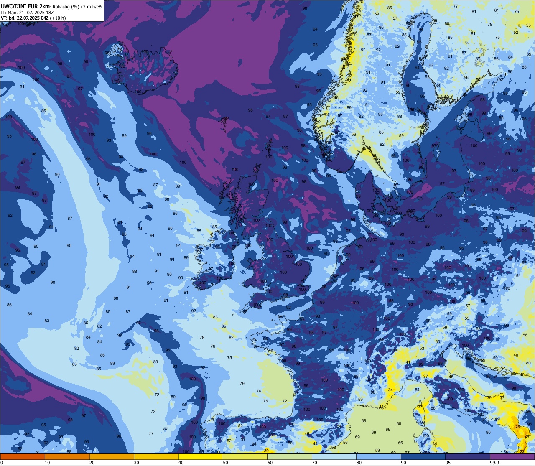Click the light blue 80–90 legend swatch
This screenshot has height=466, width=535.
[379, 456]
